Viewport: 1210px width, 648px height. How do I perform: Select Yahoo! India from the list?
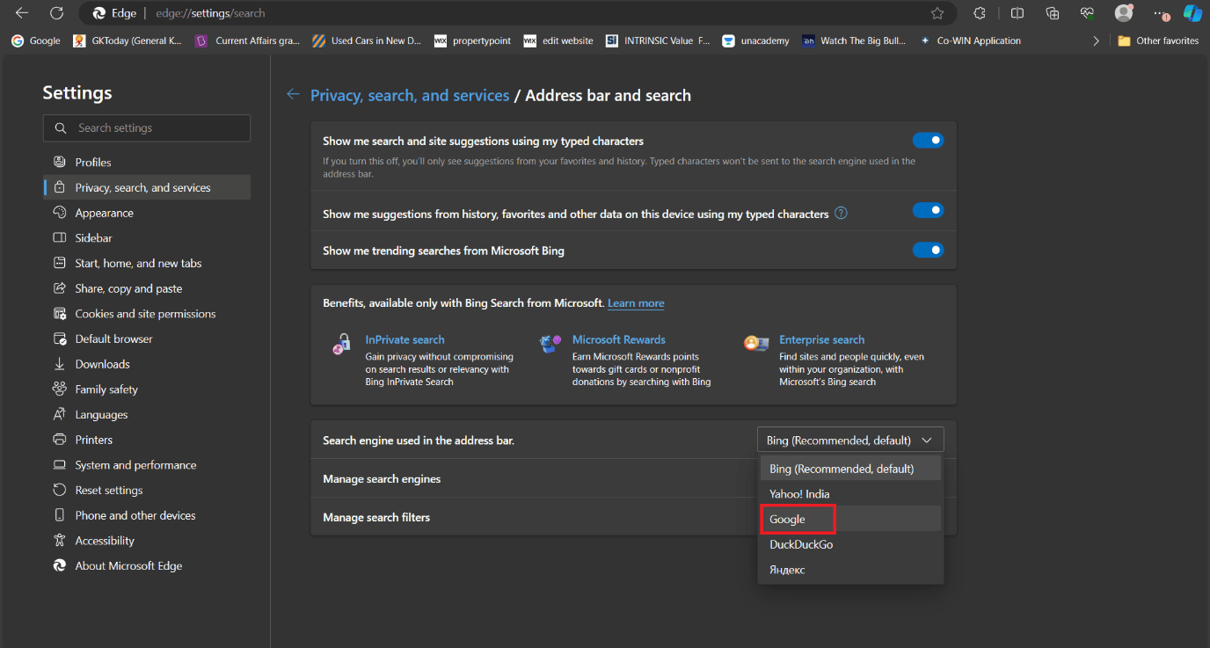(x=850, y=494)
